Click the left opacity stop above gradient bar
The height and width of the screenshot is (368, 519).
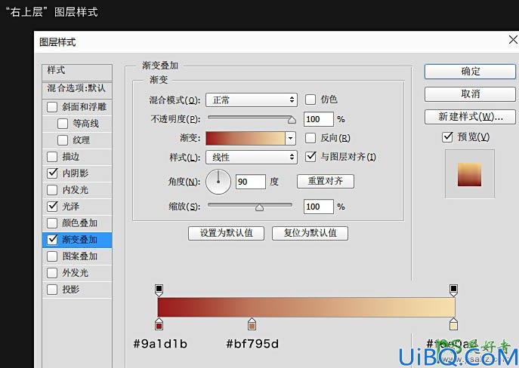[159, 290]
